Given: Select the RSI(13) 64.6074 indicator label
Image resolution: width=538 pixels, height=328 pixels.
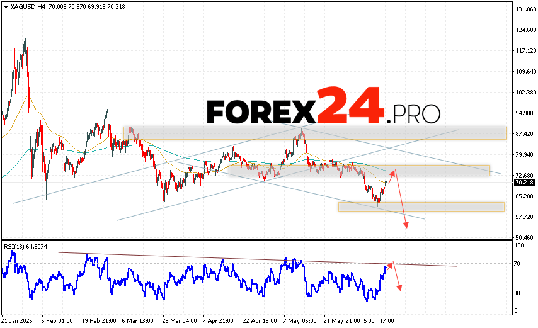Looking at the screenshot, I should pyautogui.click(x=26, y=246).
